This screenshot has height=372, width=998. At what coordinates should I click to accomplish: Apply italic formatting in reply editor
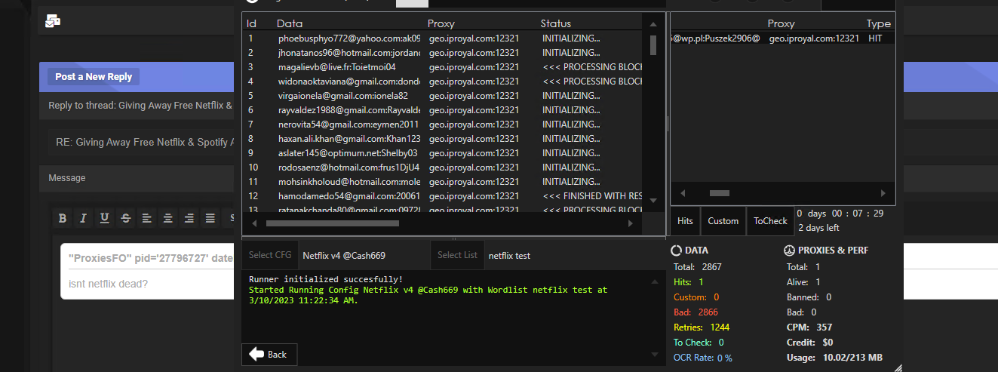(x=84, y=218)
